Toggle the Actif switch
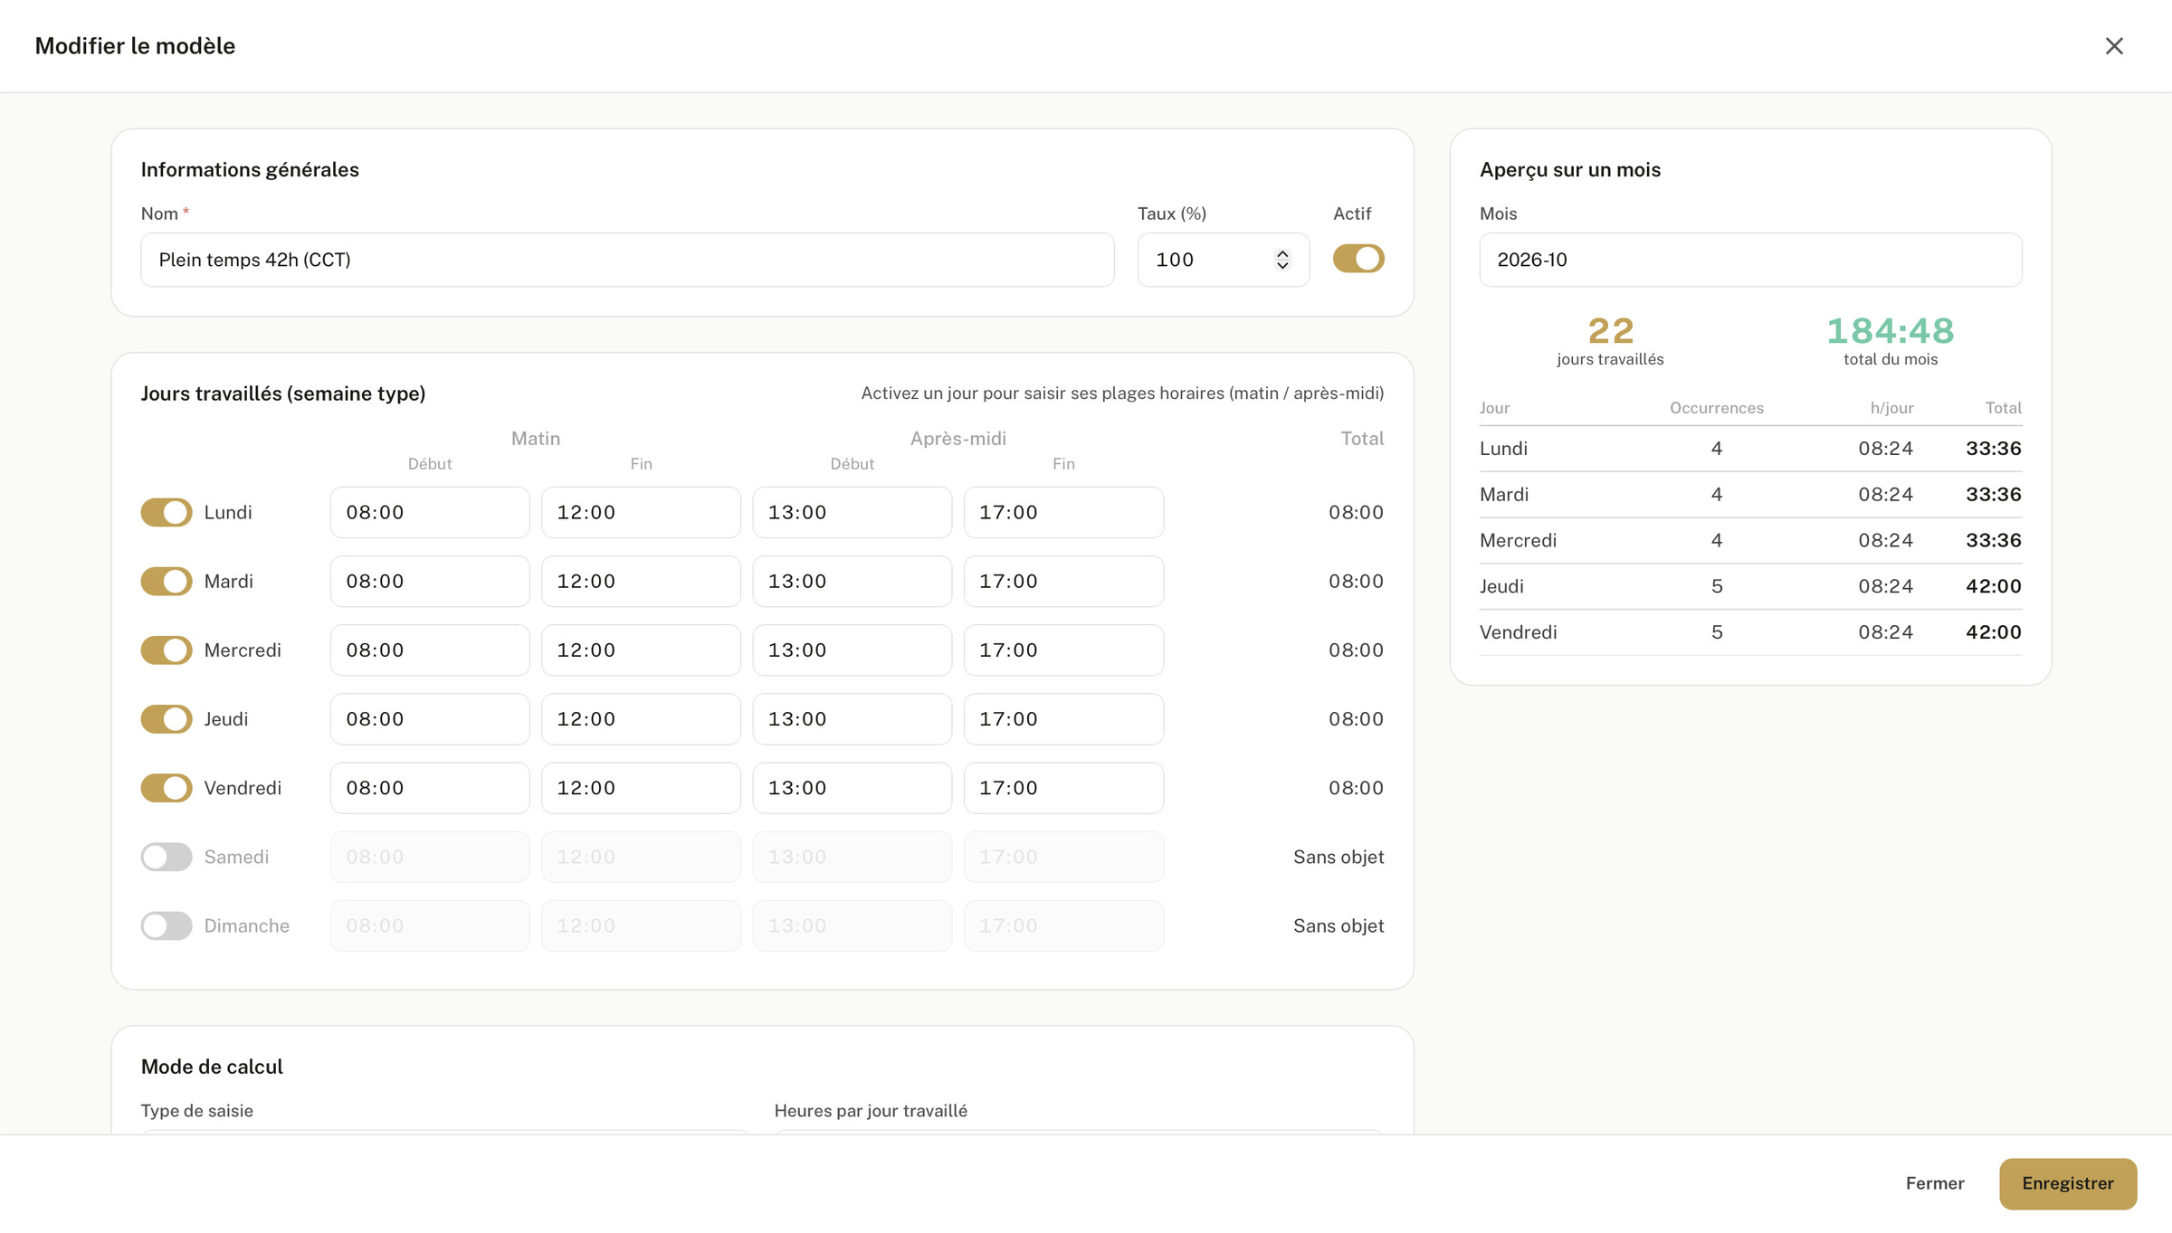2172x1233 pixels. point(1358,259)
